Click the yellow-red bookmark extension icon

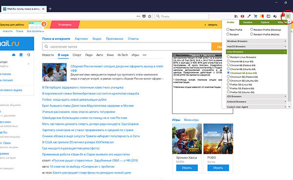[262, 16]
